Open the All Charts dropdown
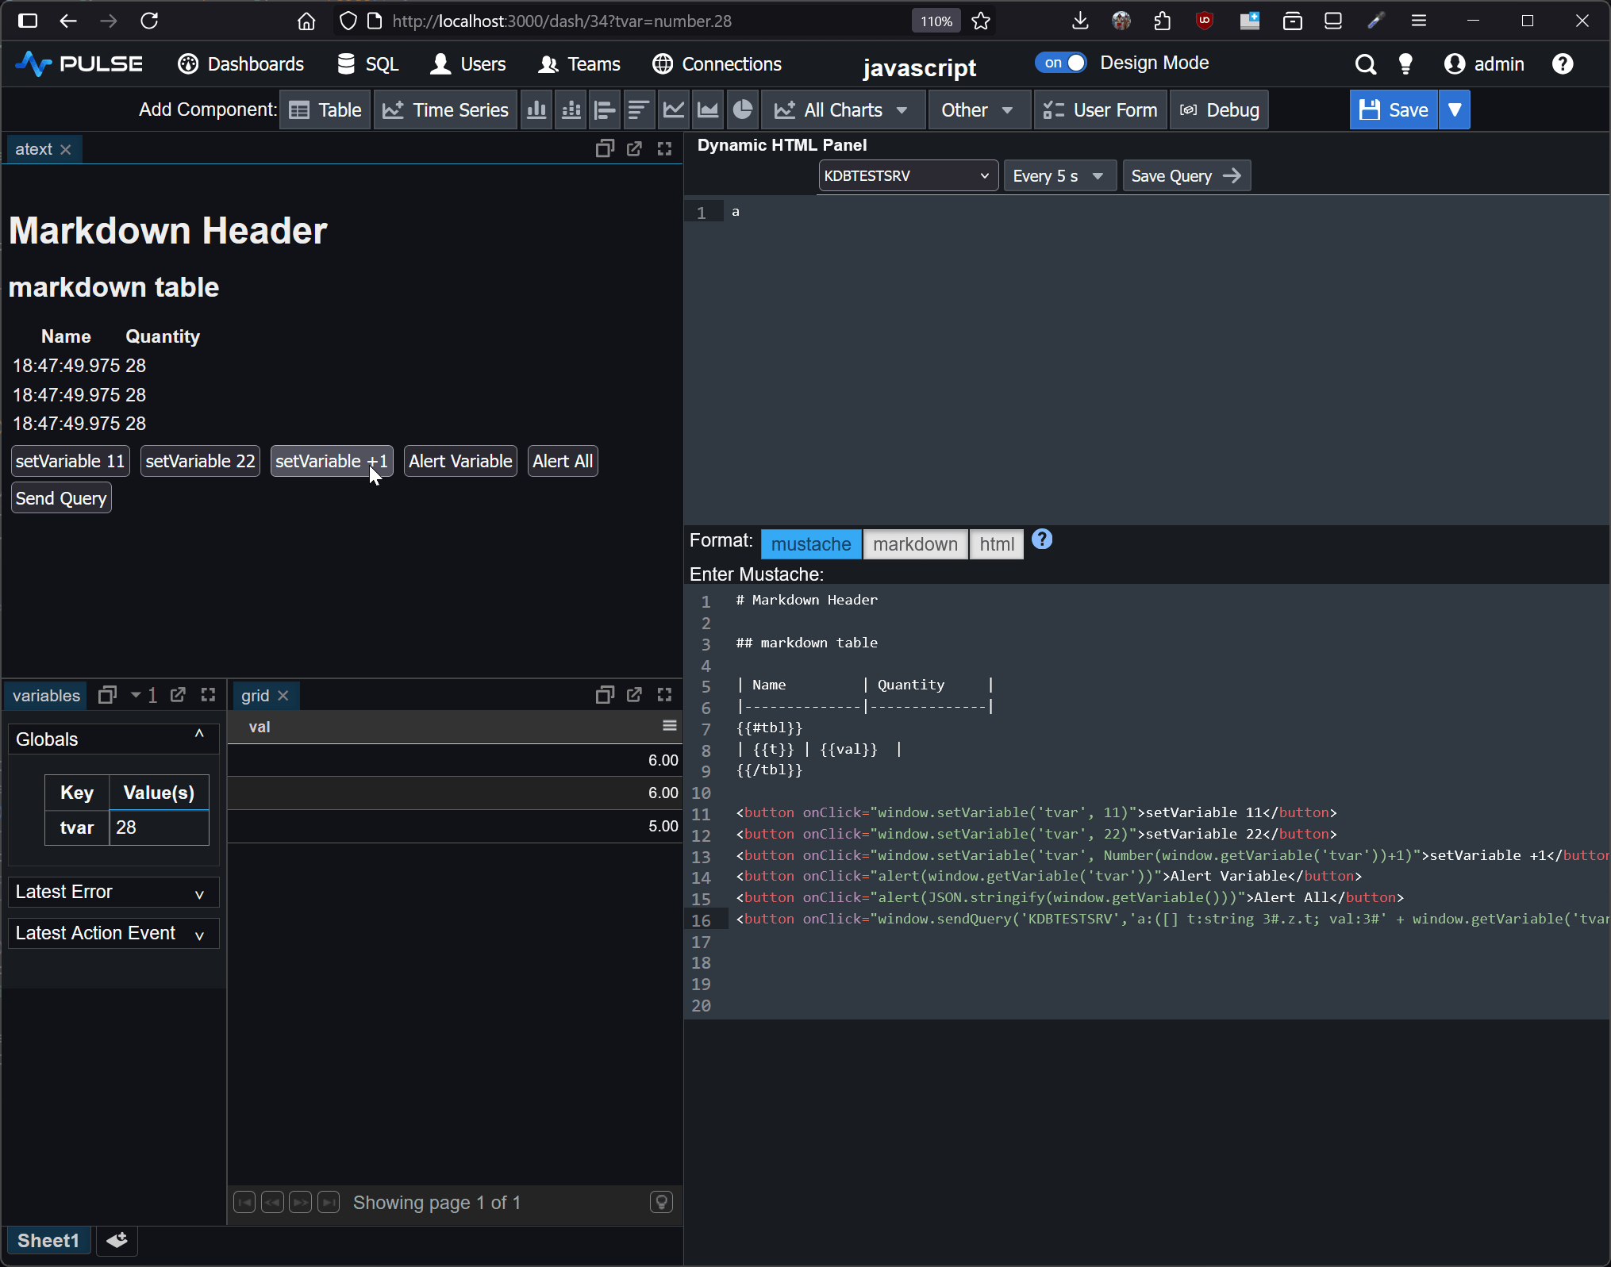This screenshot has height=1267, width=1611. [x=843, y=110]
